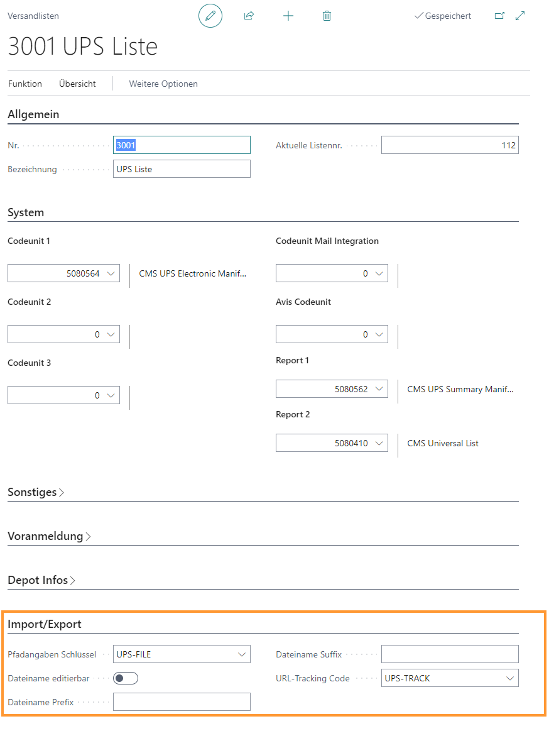Expand the Sonstiges section
The width and height of the screenshot is (549, 731).
point(36,492)
